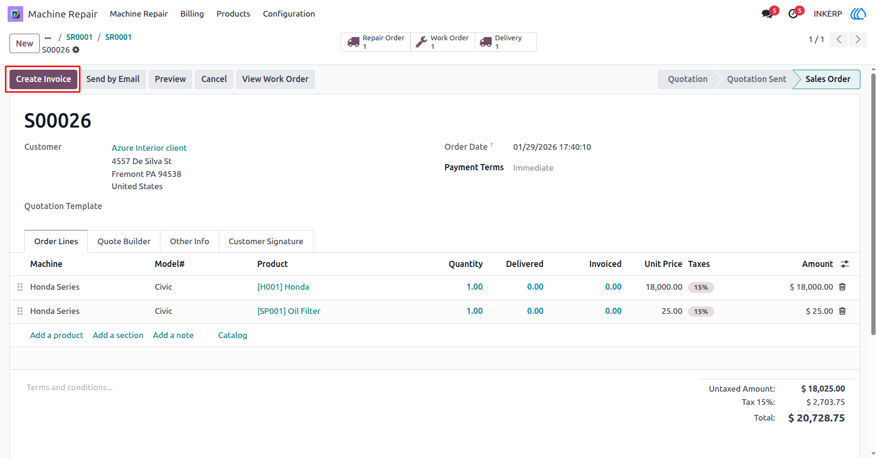Open the Delivery truck smart button

tap(505, 42)
